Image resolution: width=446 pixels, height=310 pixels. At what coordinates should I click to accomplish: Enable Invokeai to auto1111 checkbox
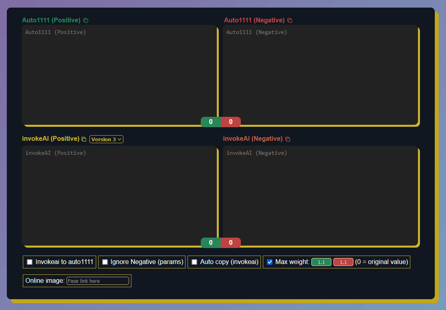30,262
